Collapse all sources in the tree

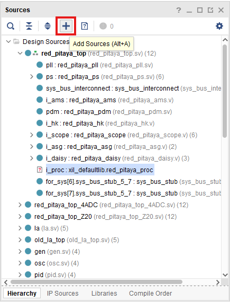tap(29, 26)
